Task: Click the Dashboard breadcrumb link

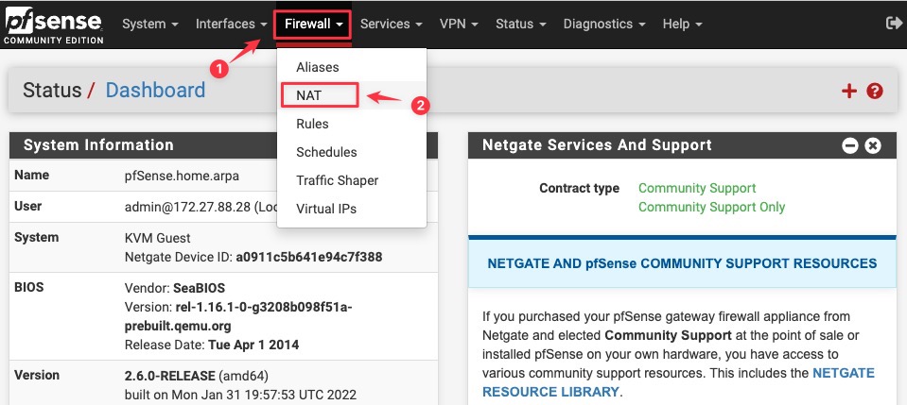Action: [155, 90]
